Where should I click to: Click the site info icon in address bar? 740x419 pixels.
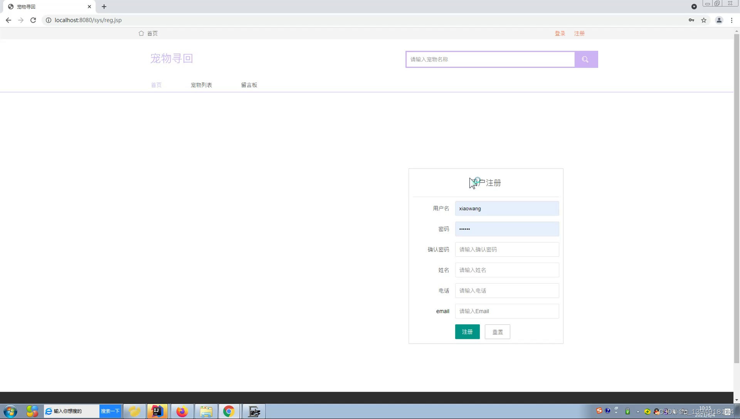coord(49,20)
